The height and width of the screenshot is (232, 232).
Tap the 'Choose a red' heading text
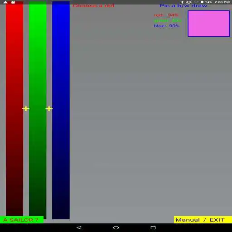[x=93, y=6]
